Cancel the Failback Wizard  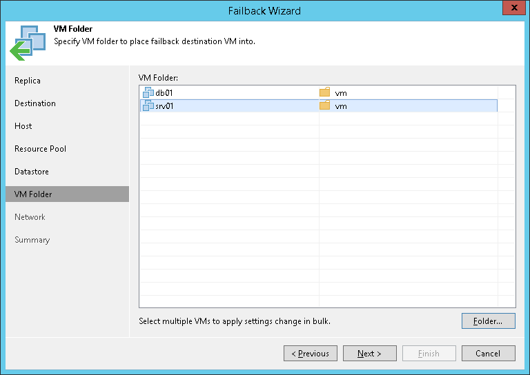pyautogui.click(x=489, y=354)
